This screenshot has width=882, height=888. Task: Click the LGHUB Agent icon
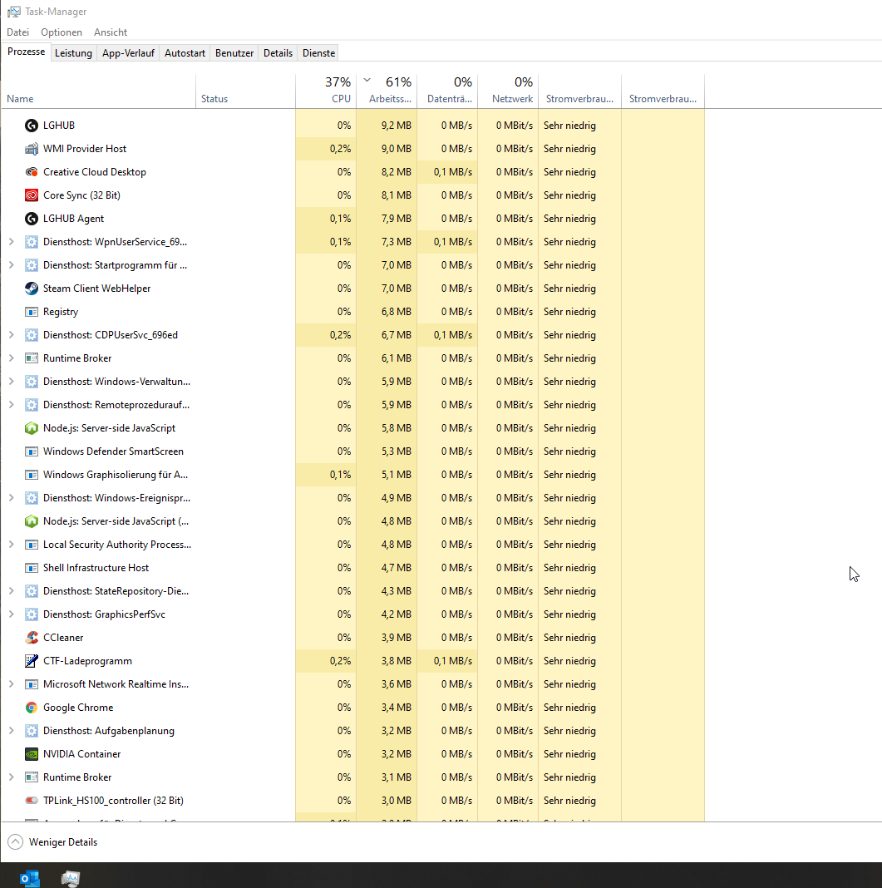click(32, 218)
